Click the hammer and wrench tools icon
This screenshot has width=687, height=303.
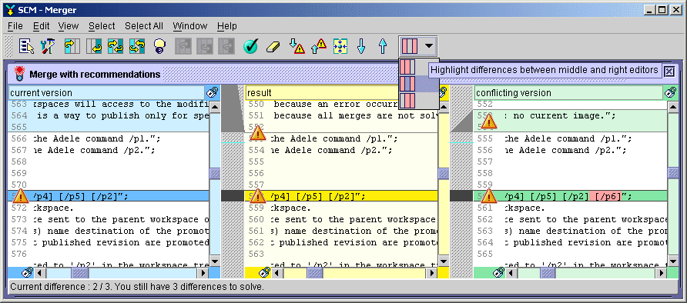click(48, 46)
